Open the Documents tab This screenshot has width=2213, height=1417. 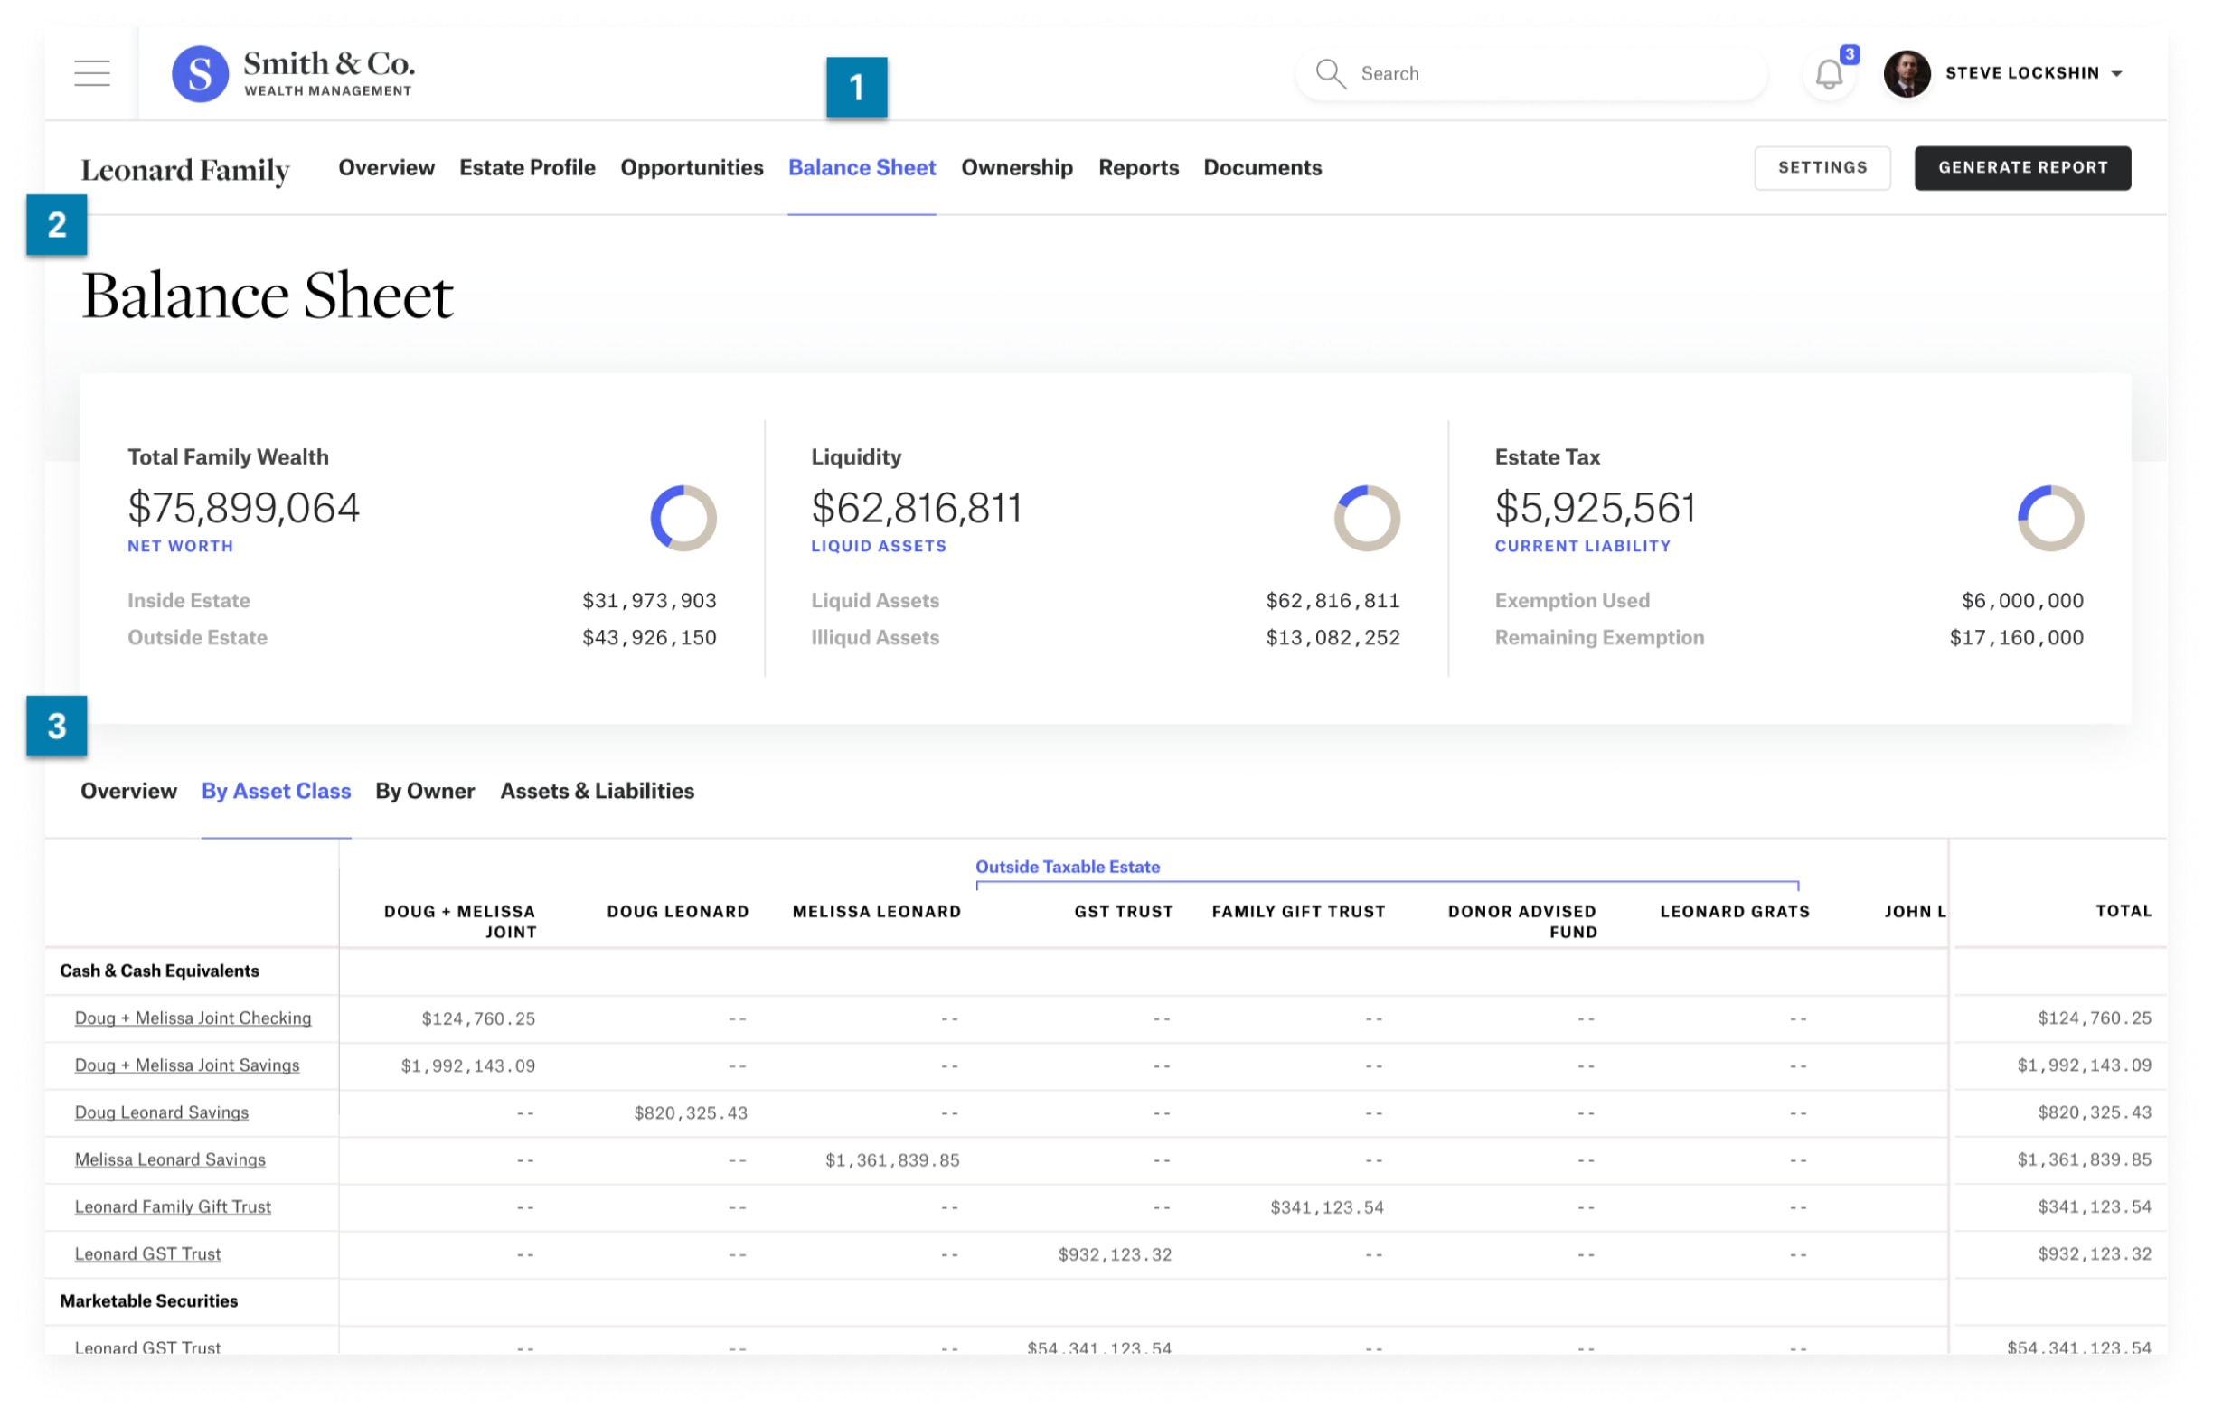click(1263, 167)
